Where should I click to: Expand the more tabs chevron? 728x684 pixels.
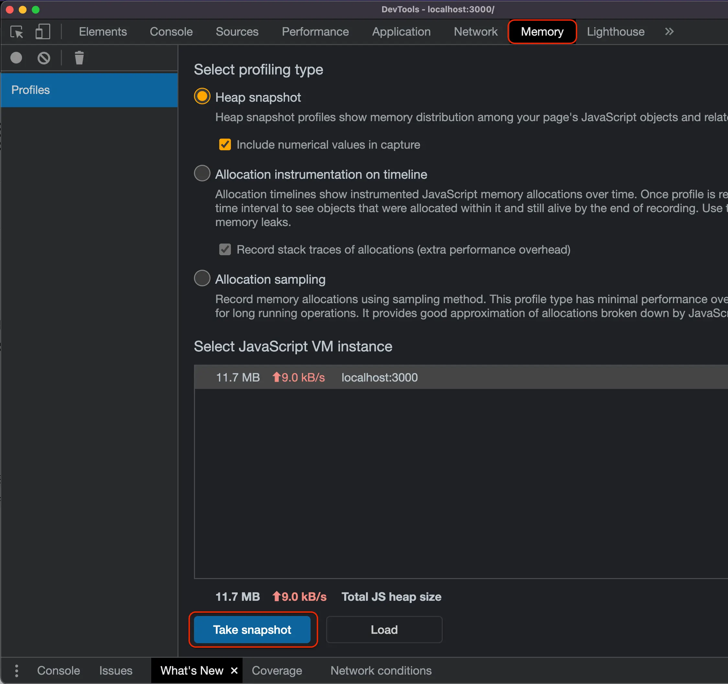669,32
